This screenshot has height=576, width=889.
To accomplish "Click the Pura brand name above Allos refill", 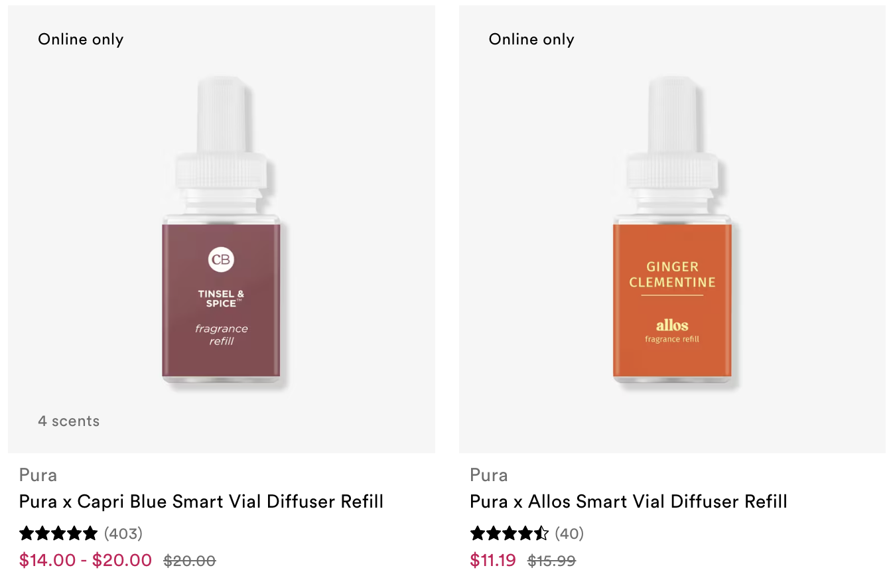I will click(489, 475).
